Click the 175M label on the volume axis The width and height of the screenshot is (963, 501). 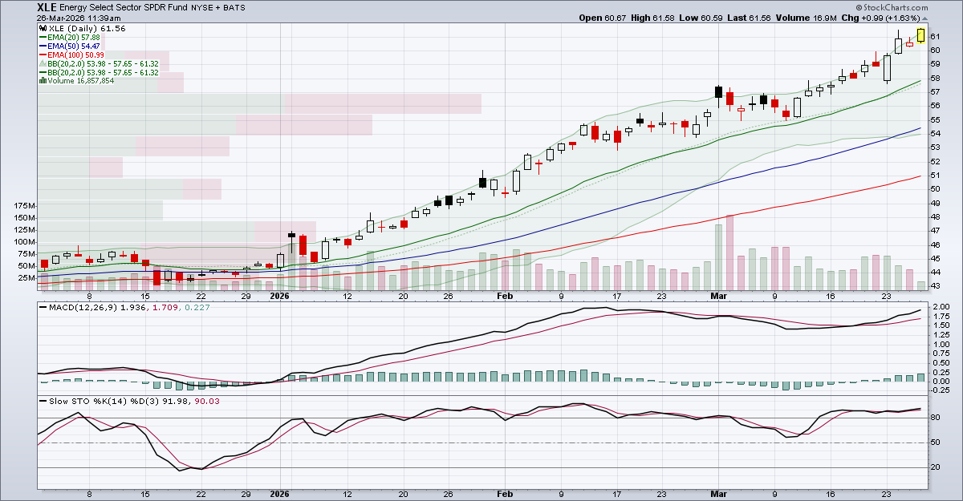[x=25, y=206]
